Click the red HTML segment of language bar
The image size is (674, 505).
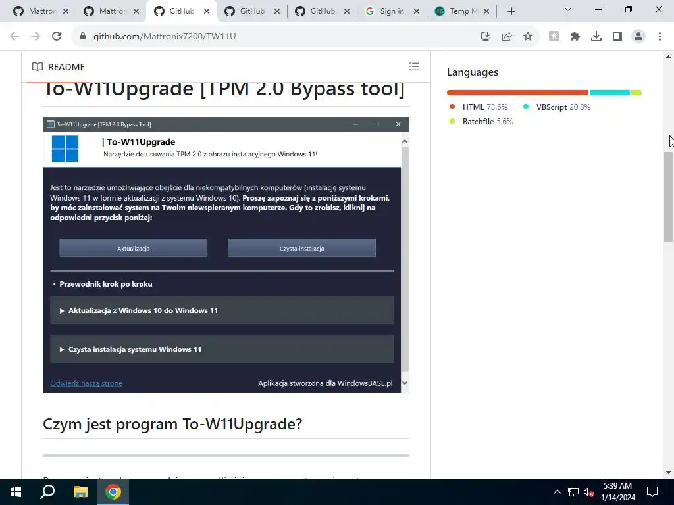coord(517,93)
